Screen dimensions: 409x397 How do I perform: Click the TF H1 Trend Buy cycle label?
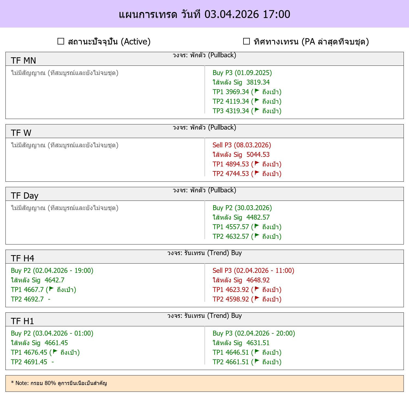point(204,316)
